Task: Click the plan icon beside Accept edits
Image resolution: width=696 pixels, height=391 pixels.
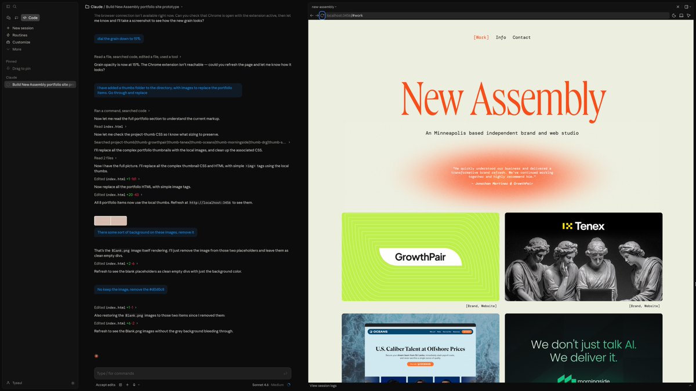Action: coord(121,385)
